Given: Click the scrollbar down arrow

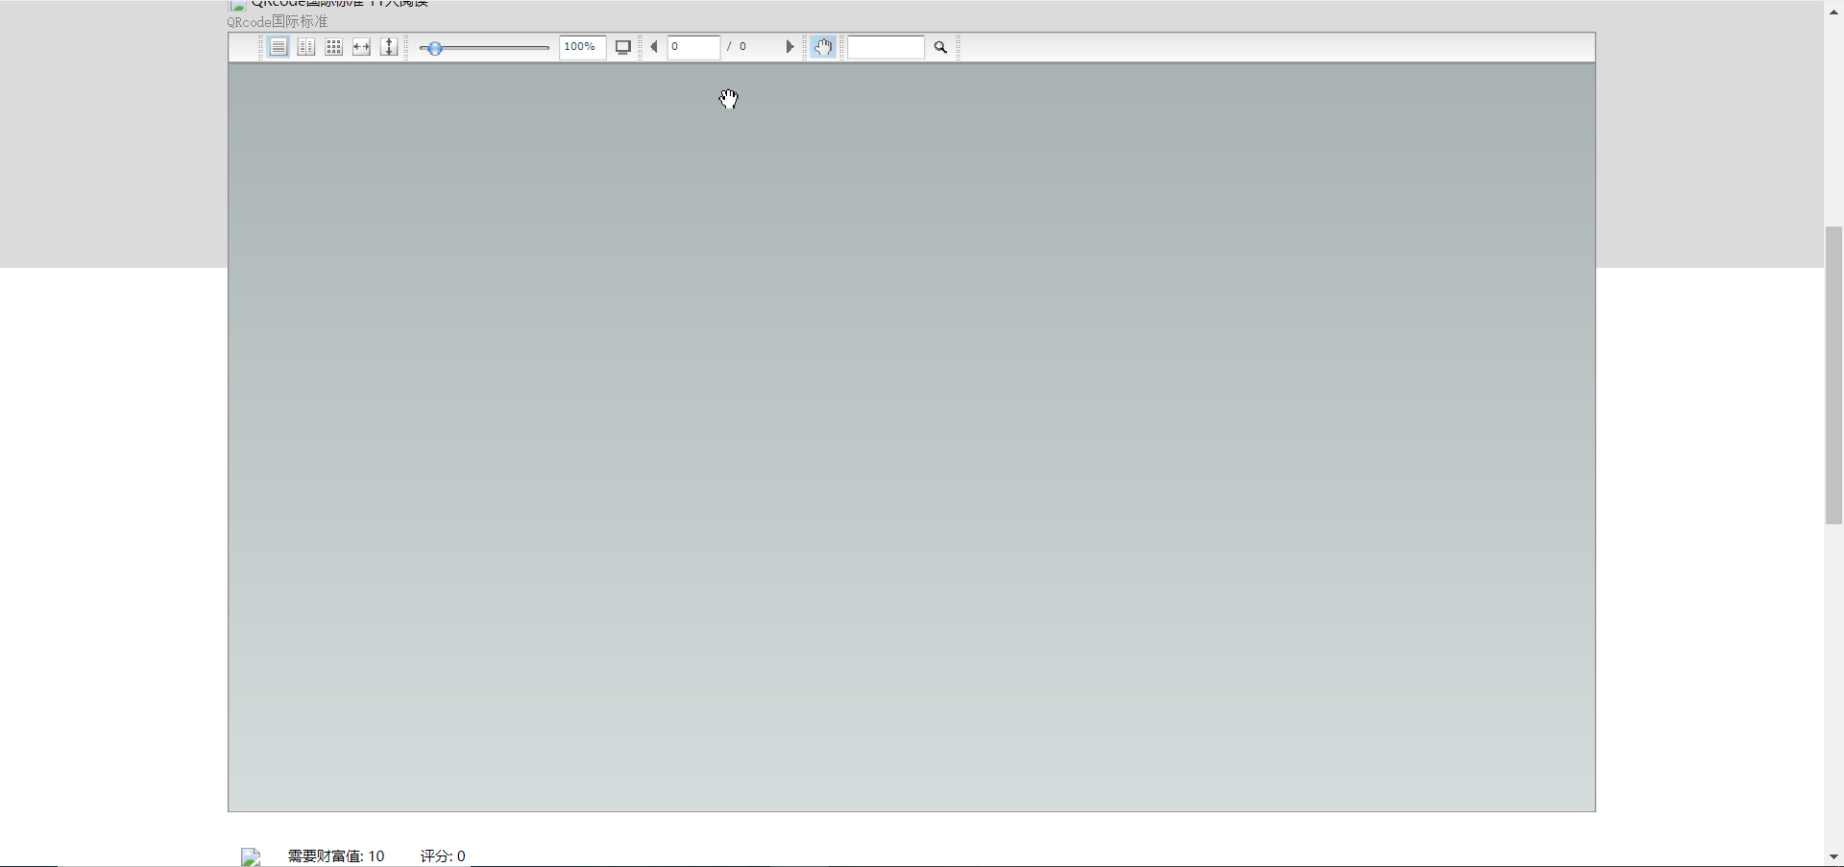Looking at the screenshot, I should pyautogui.click(x=1833, y=856).
